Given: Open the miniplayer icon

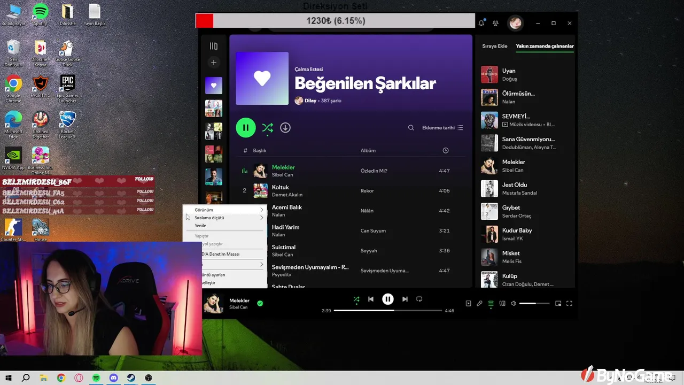Looking at the screenshot, I should pyautogui.click(x=558, y=304).
